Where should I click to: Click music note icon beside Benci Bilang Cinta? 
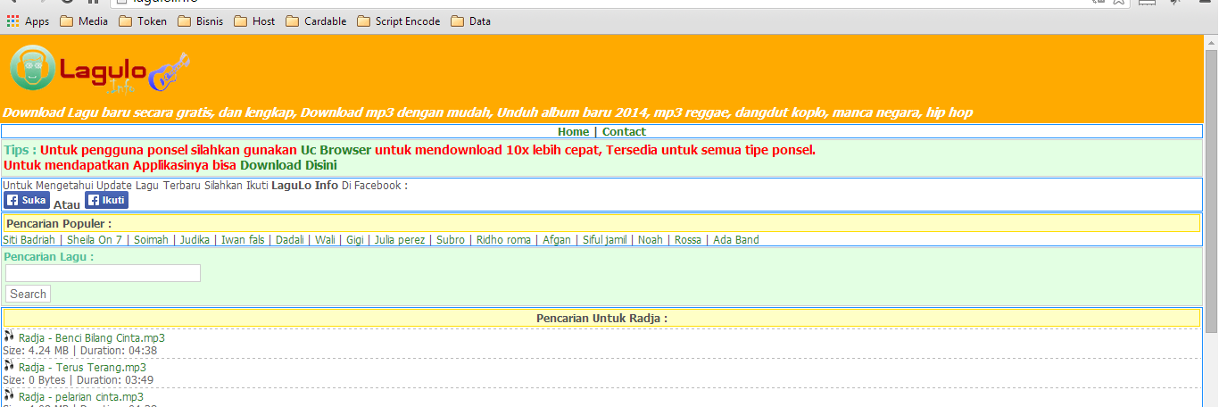pyautogui.click(x=9, y=336)
